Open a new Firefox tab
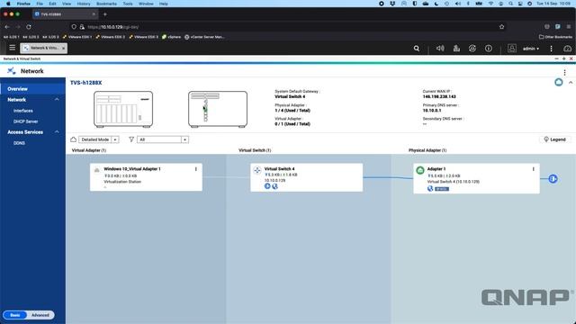The height and width of the screenshot is (324, 576). (105, 14)
